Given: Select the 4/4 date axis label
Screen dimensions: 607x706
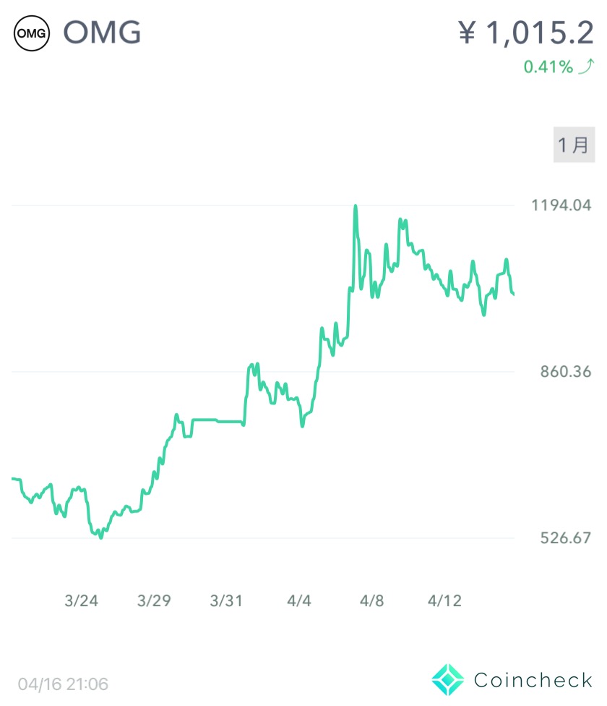Looking at the screenshot, I should tap(299, 600).
